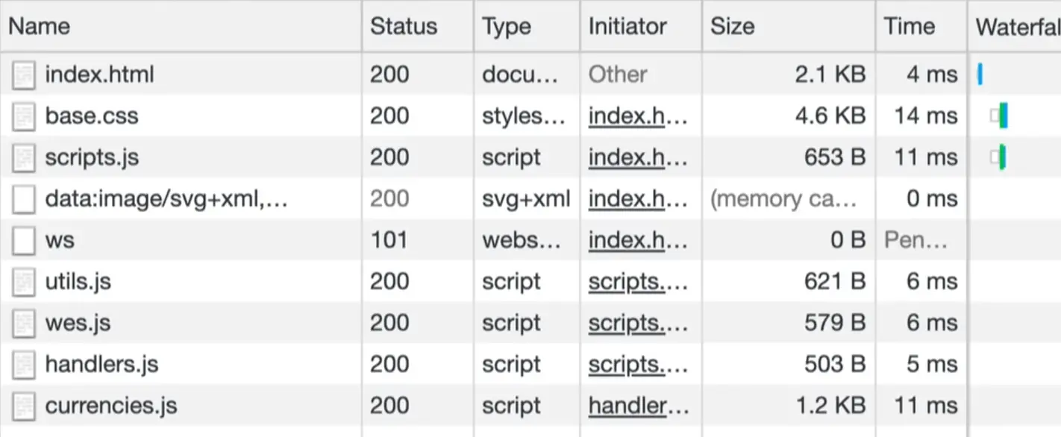
Task: Click the base.css waterfall timing bar
Action: [x=1002, y=116]
